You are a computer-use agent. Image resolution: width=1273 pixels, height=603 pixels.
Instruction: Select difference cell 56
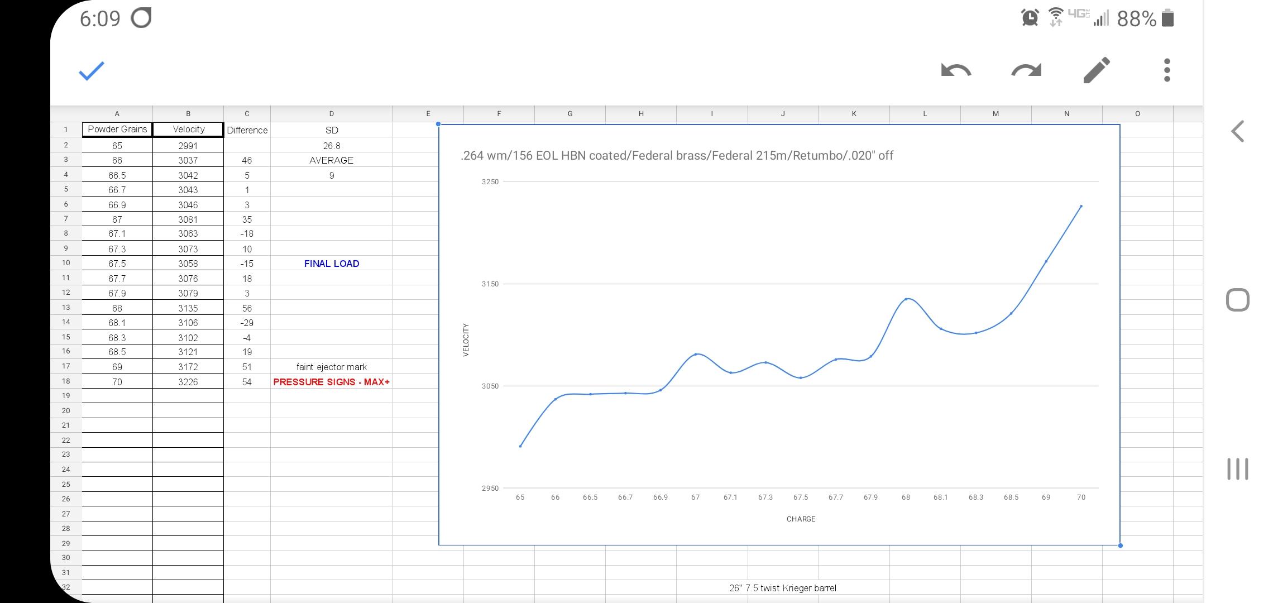(247, 308)
